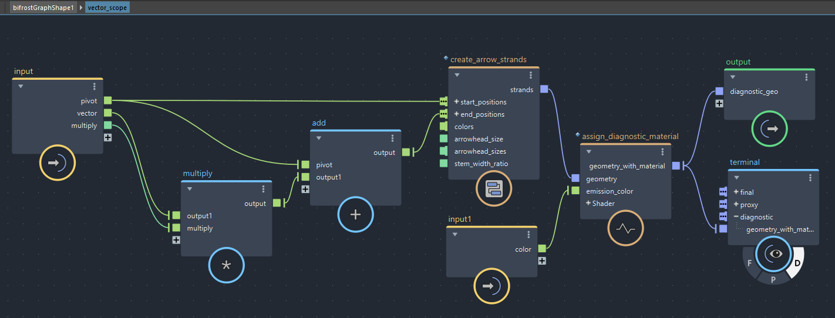Collapse the add node with its triangle

[x=319, y=138]
